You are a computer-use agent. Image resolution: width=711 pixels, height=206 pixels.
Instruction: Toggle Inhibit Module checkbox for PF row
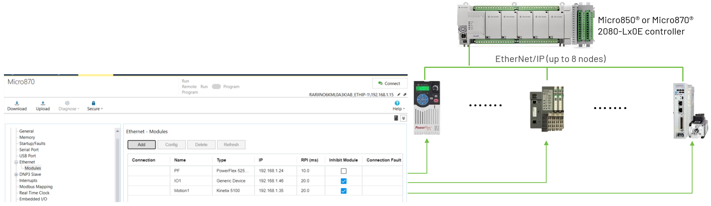click(343, 171)
